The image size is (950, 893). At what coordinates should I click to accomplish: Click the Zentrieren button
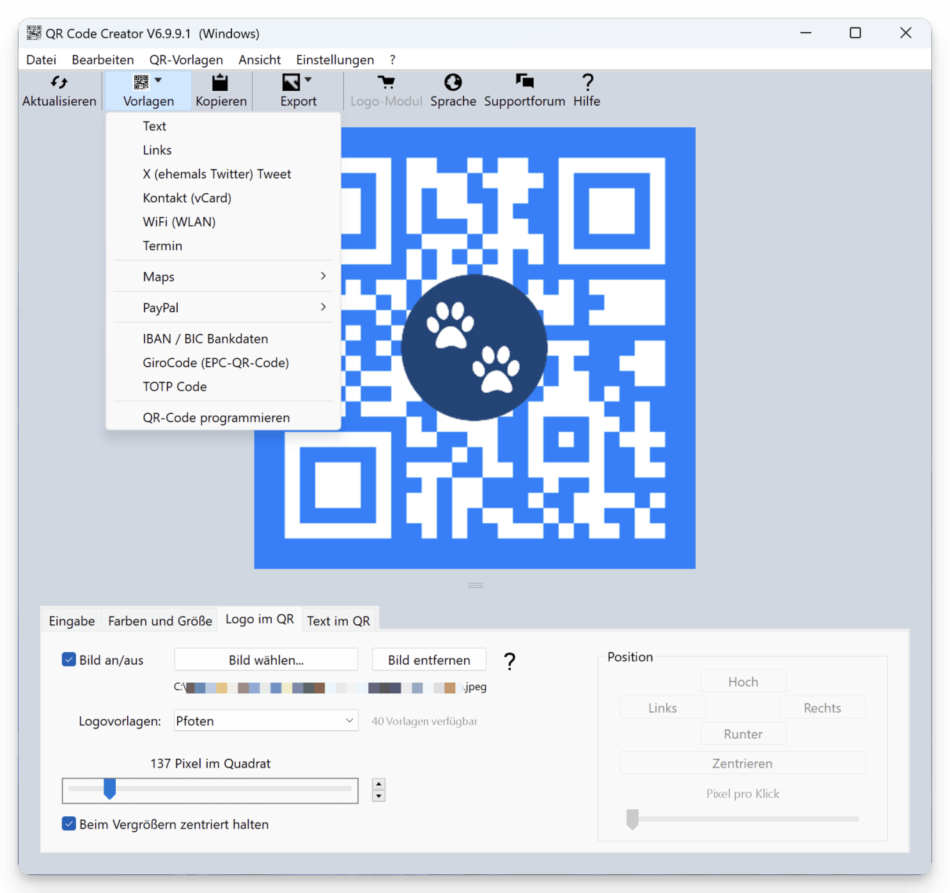click(x=742, y=763)
